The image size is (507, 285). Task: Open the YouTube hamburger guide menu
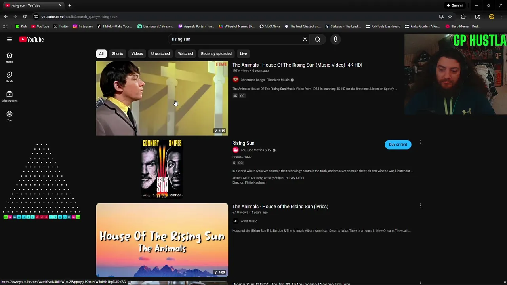10,39
